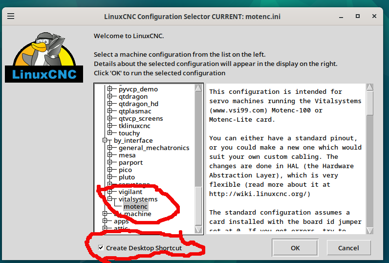This screenshot has height=263, width=389.
Task: Select the touchy tree entry
Action: 129,133
